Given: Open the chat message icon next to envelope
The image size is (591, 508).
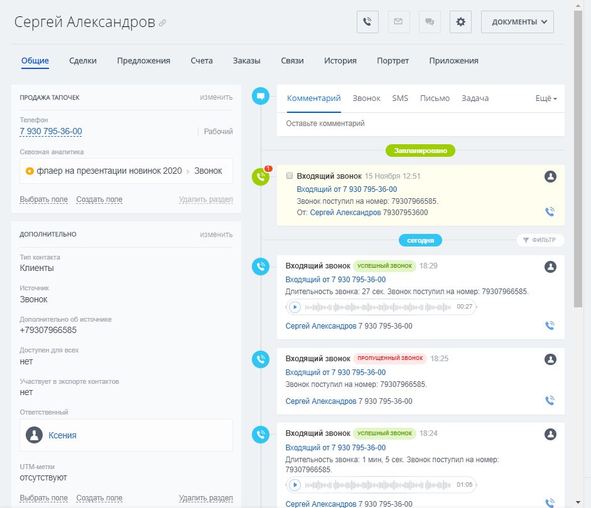Looking at the screenshot, I should click(430, 21).
